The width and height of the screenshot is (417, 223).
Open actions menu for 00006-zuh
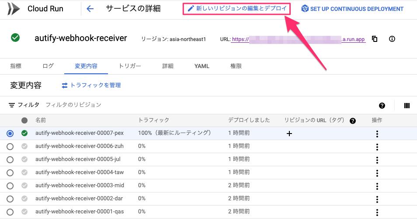point(377,147)
